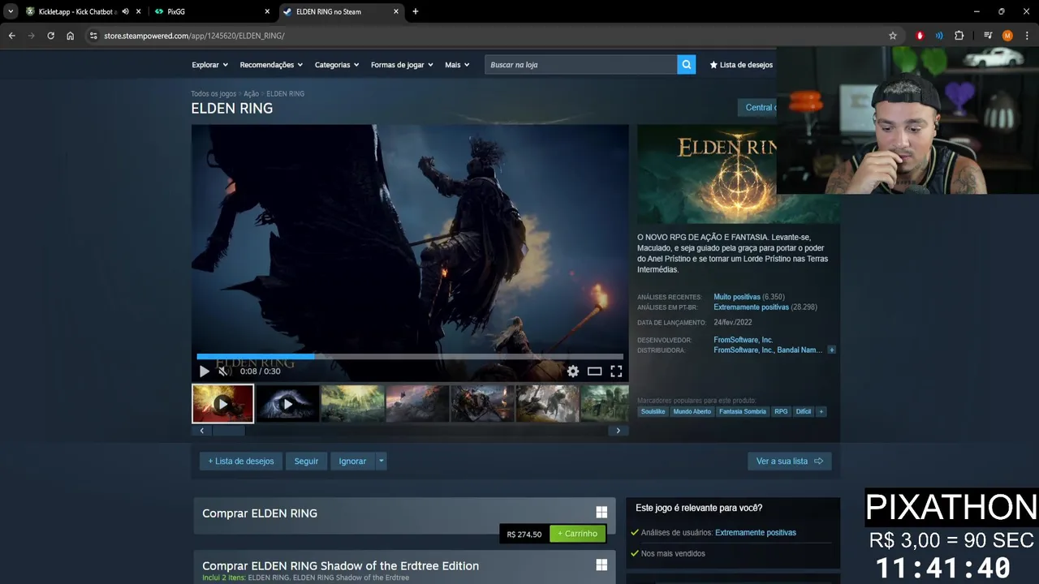
Task: Open tab search dropdown arrow
Action: 10,11
